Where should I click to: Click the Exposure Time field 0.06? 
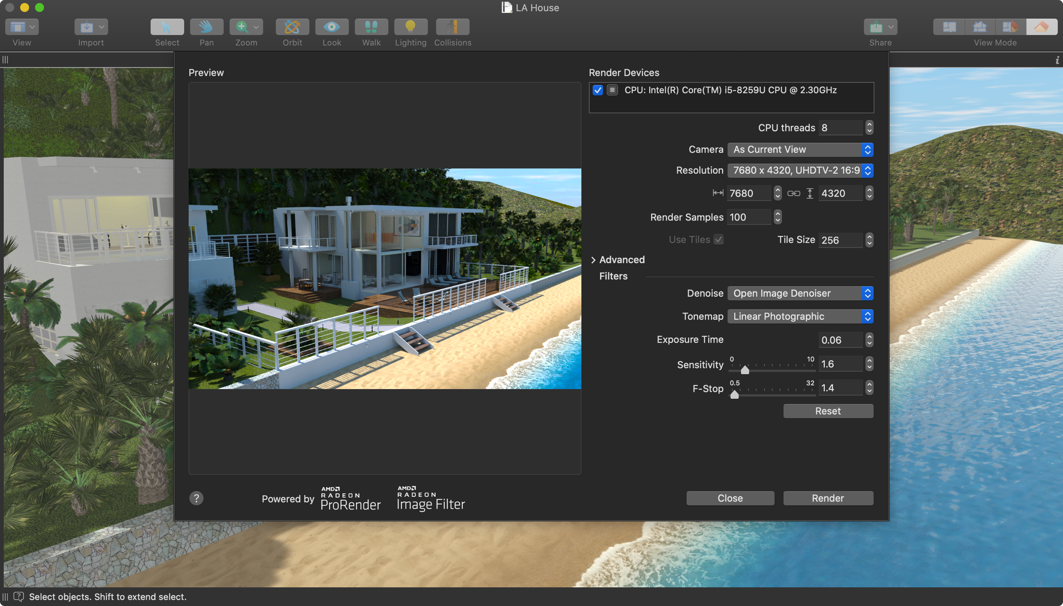point(841,340)
